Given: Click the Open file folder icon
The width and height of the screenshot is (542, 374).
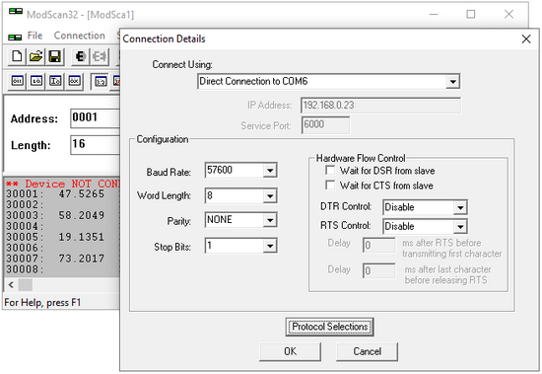Looking at the screenshot, I should tap(35, 56).
